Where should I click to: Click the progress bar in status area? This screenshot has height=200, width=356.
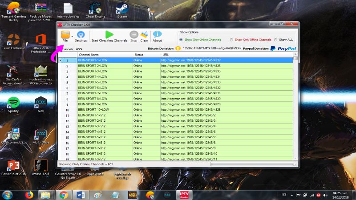click(252, 164)
